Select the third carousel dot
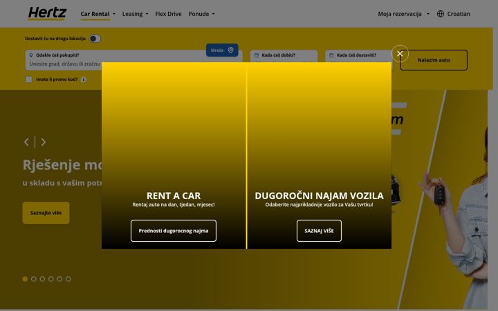498x311 pixels. pos(42,279)
